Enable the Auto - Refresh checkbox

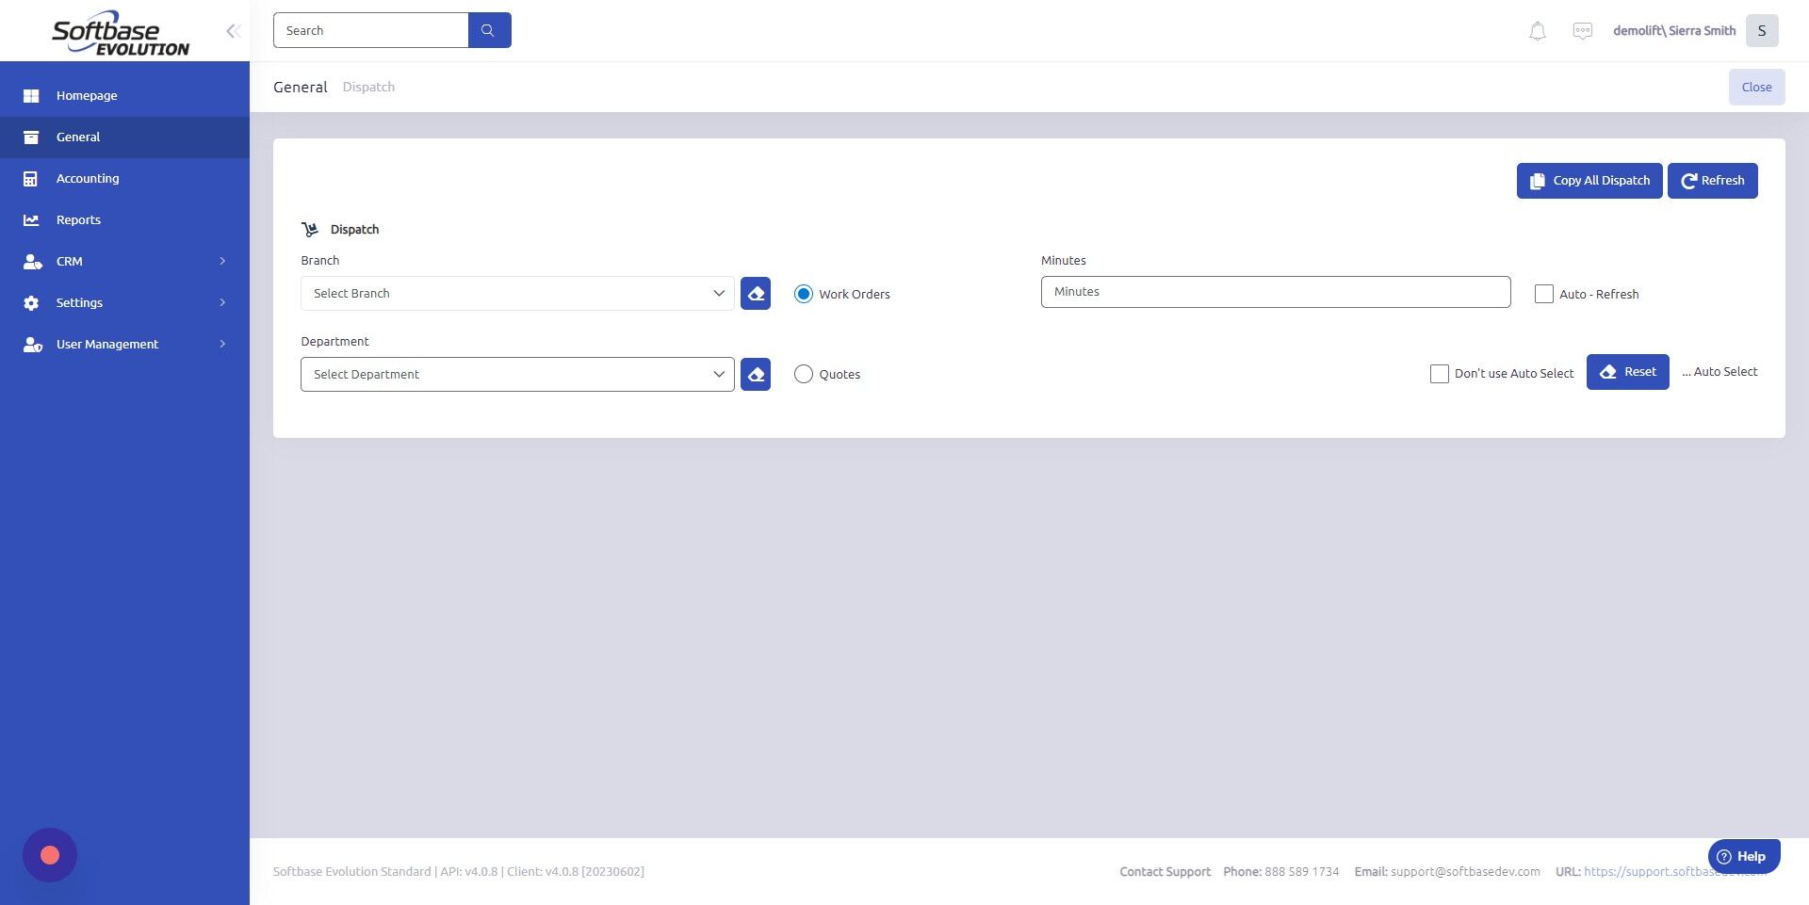(x=1544, y=294)
